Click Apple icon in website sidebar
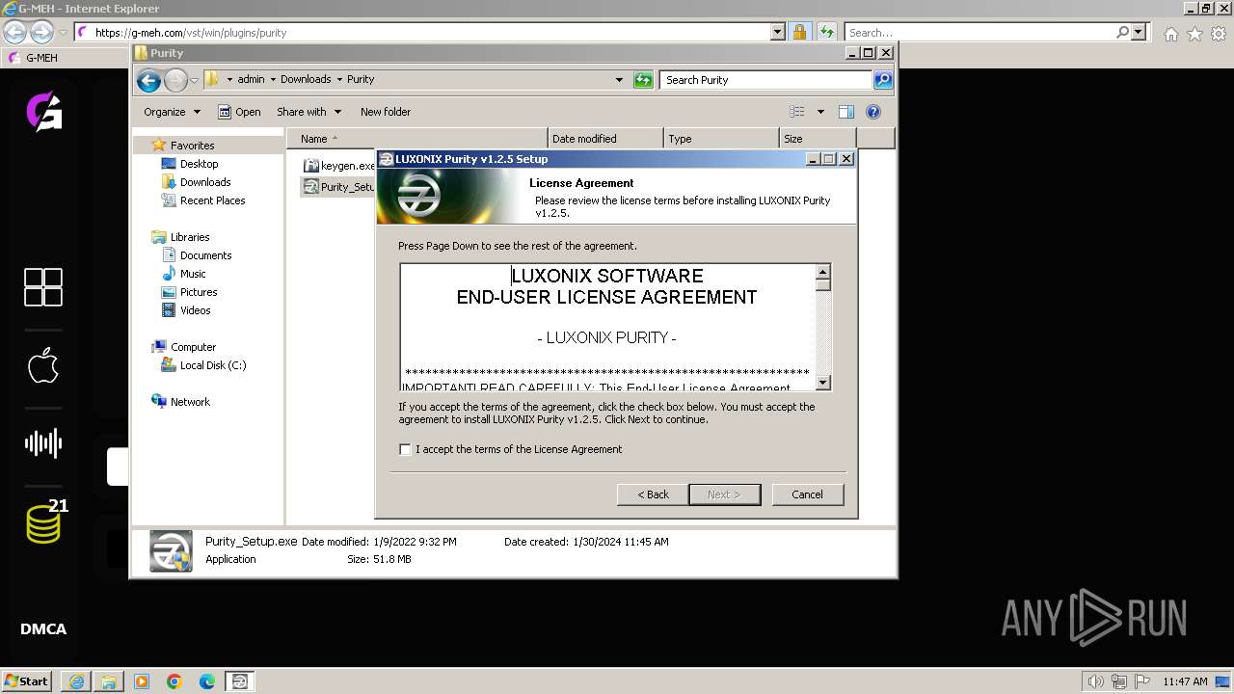 [x=43, y=365]
